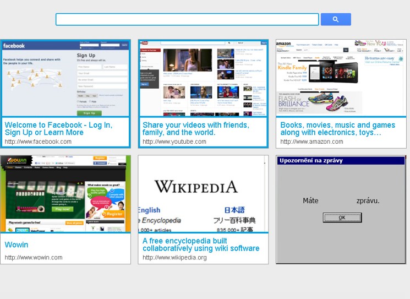Click the http://www.wowin.com URL text

pyautogui.click(x=34, y=257)
